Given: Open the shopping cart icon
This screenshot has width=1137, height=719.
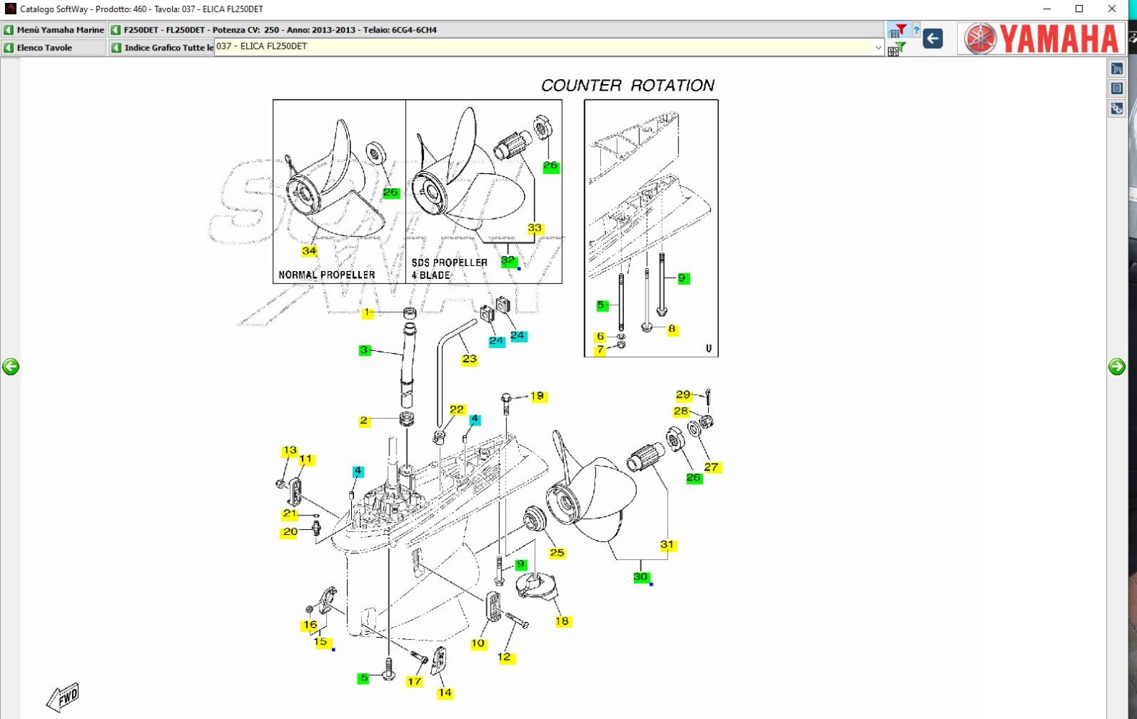Looking at the screenshot, I should [1117, 69].
